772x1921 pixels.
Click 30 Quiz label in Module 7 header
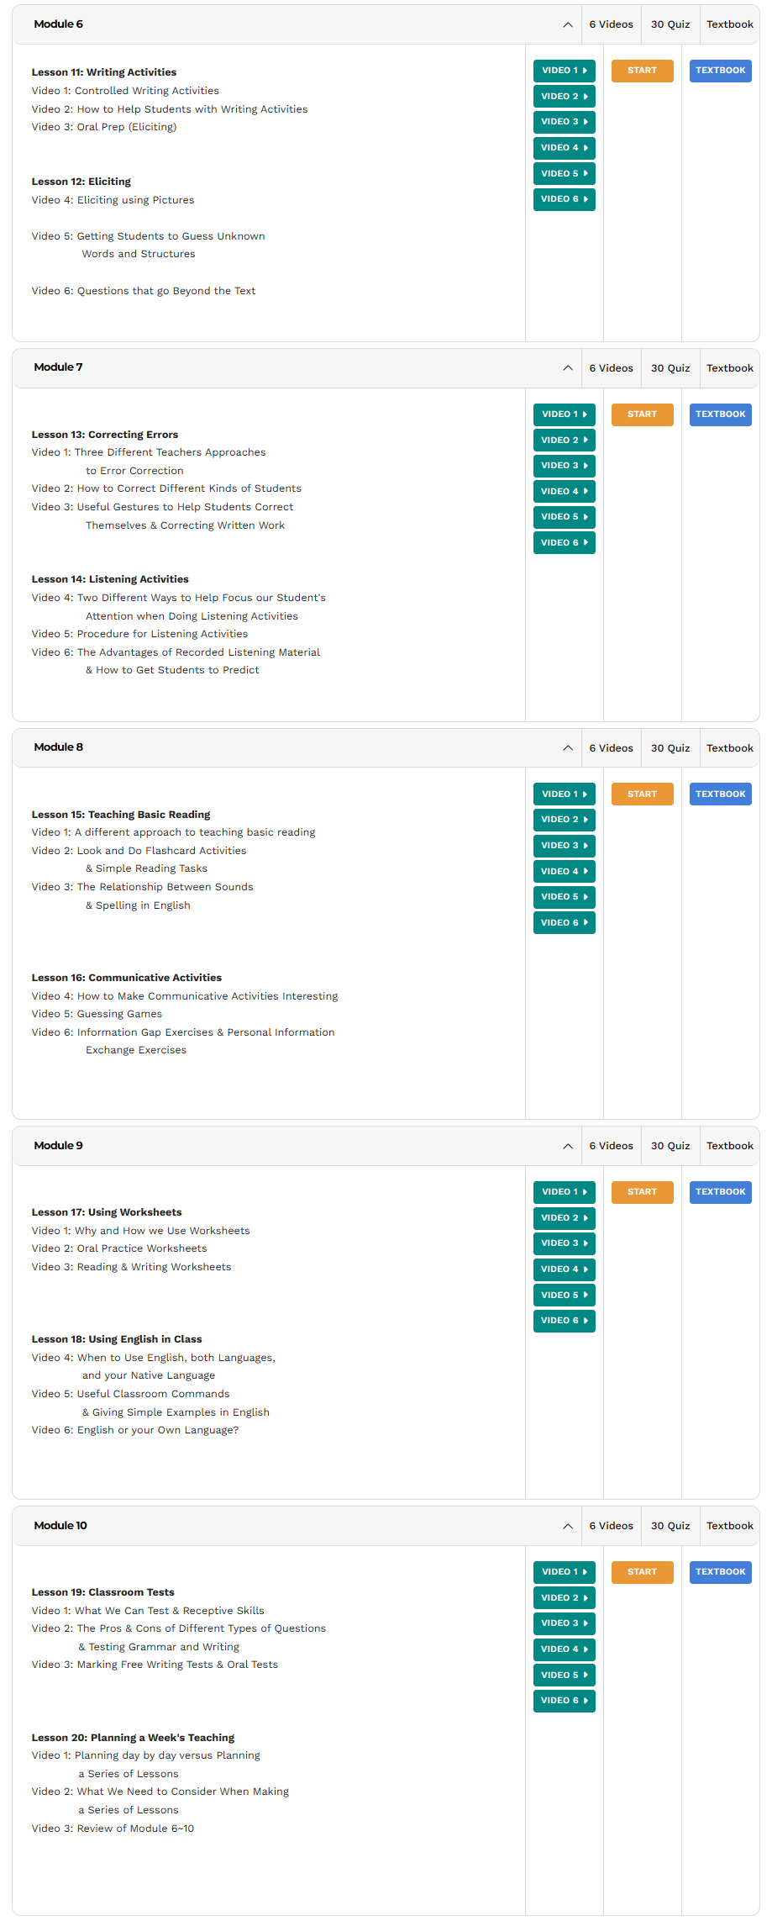670,368
